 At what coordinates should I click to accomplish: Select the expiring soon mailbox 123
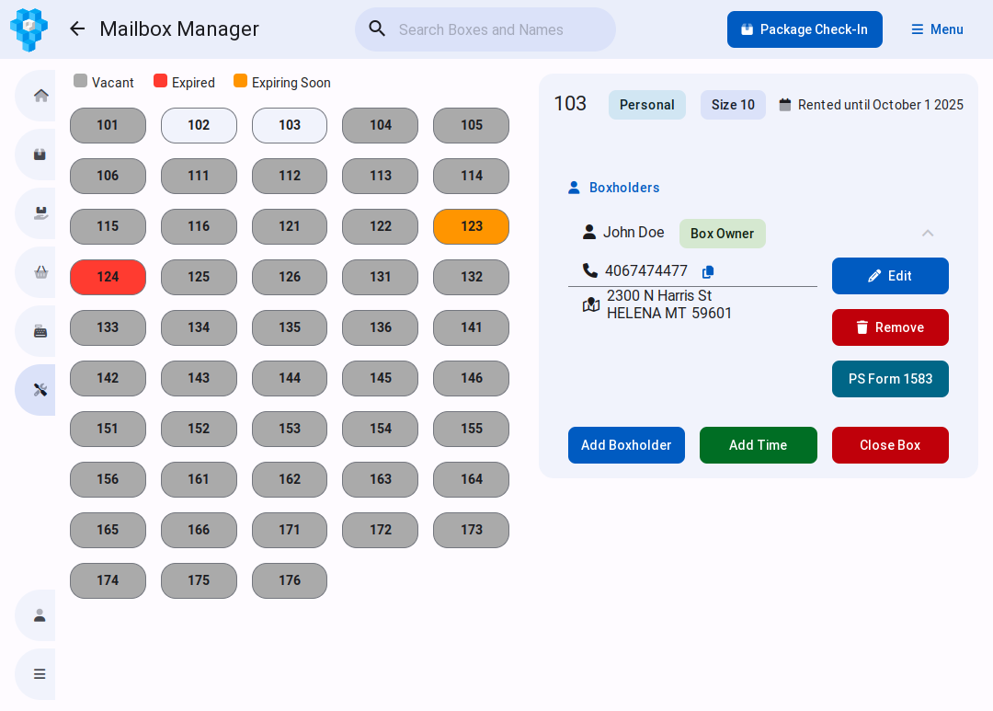click(471, 226)
